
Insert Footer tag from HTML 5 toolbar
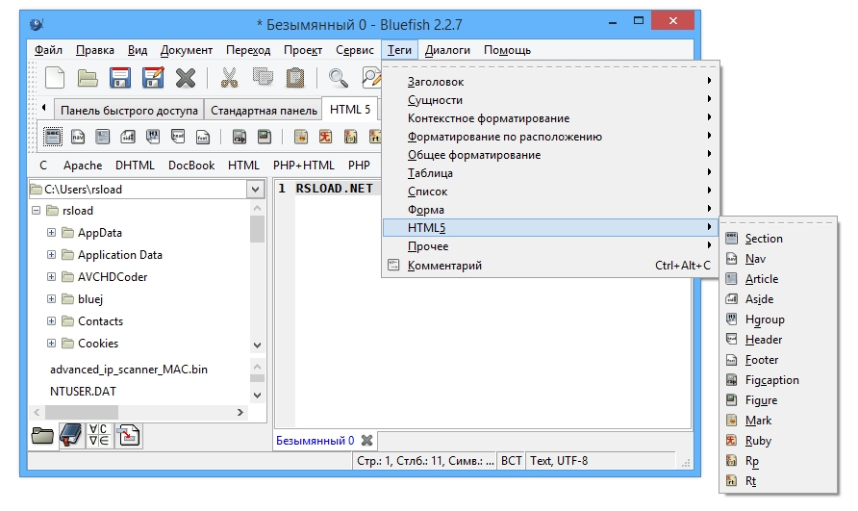tap(202, 137)
